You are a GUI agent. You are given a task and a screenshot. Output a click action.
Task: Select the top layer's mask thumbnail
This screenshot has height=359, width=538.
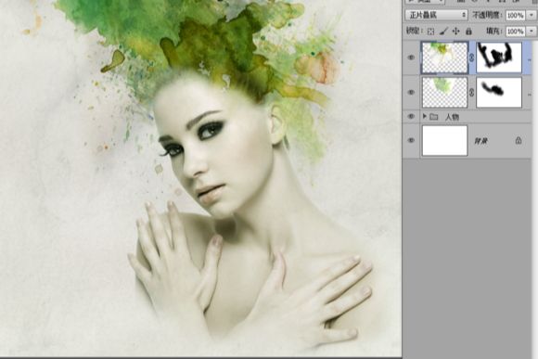tap(499, 58)
